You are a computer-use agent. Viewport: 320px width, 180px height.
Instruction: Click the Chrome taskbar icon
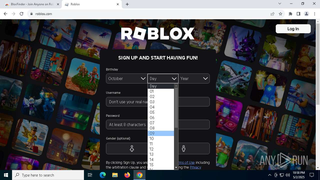(139, 175)
